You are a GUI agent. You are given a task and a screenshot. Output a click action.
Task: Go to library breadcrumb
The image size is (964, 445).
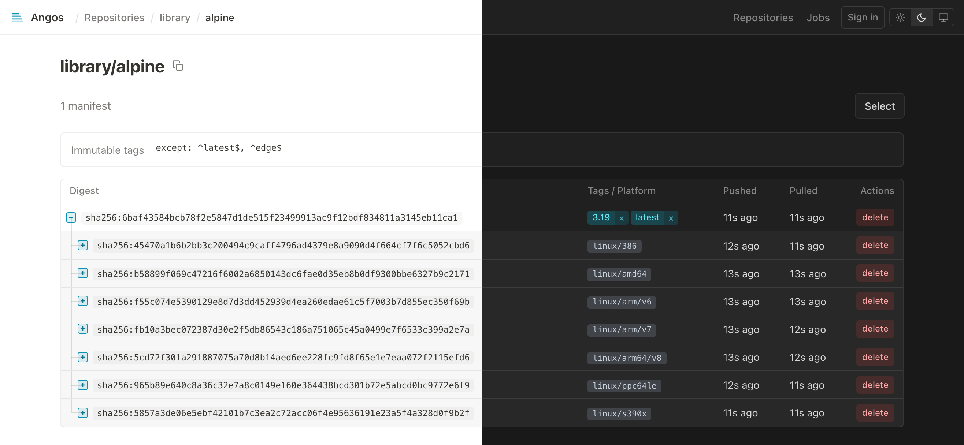(x=175, y=18)
